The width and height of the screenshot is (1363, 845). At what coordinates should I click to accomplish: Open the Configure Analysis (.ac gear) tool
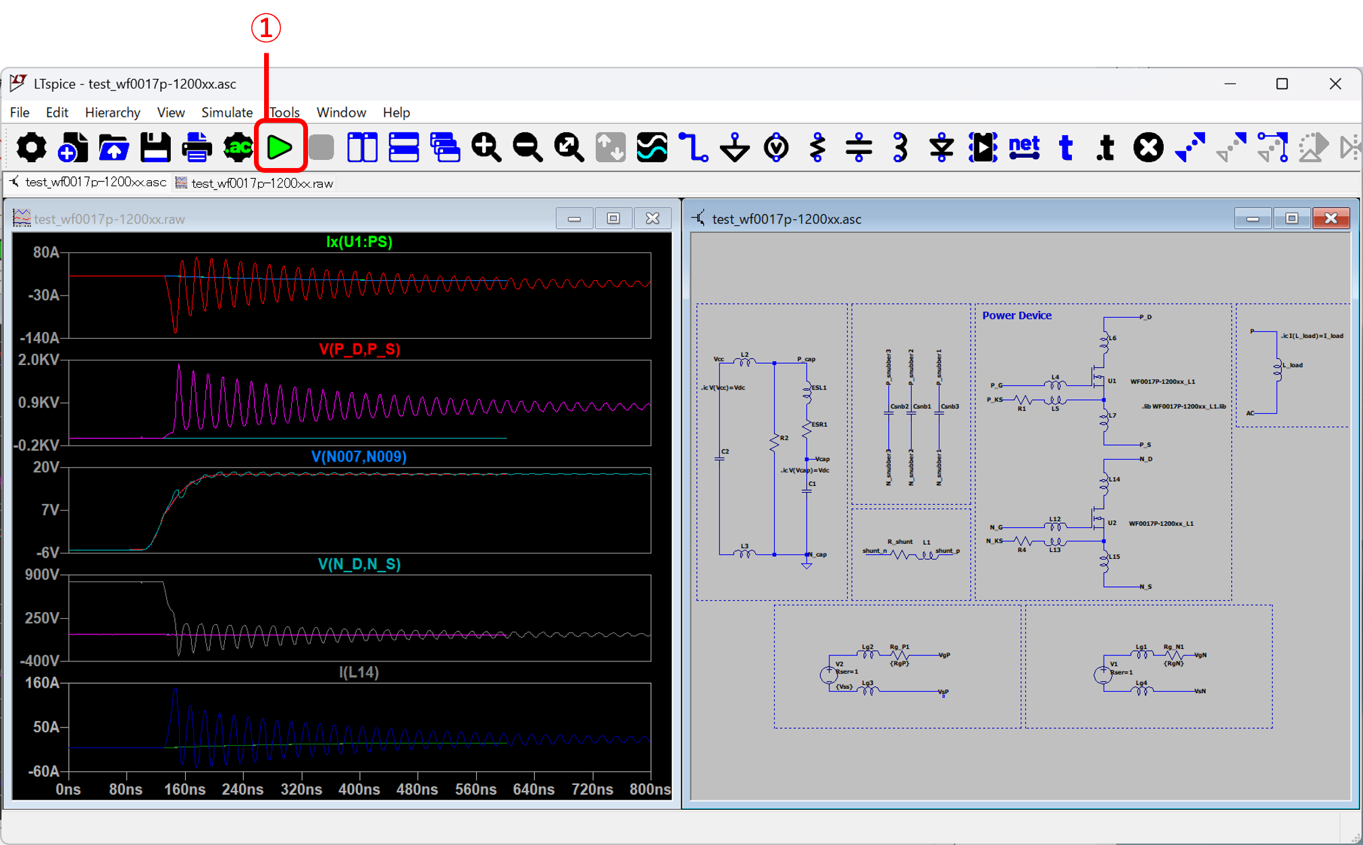coord(238,147)
